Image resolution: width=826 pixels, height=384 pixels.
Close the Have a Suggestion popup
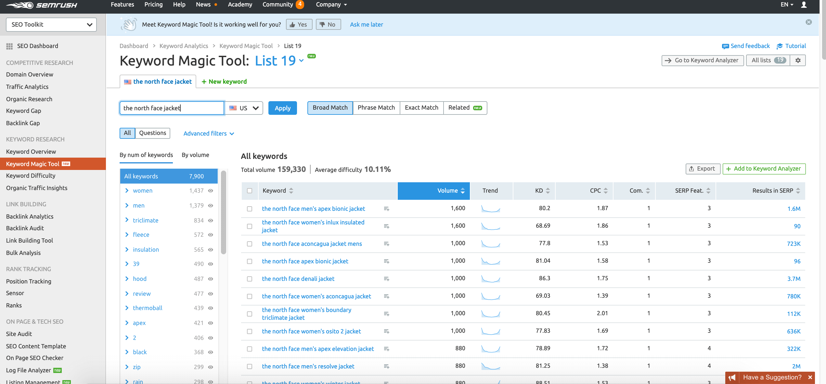pos(810,378)
